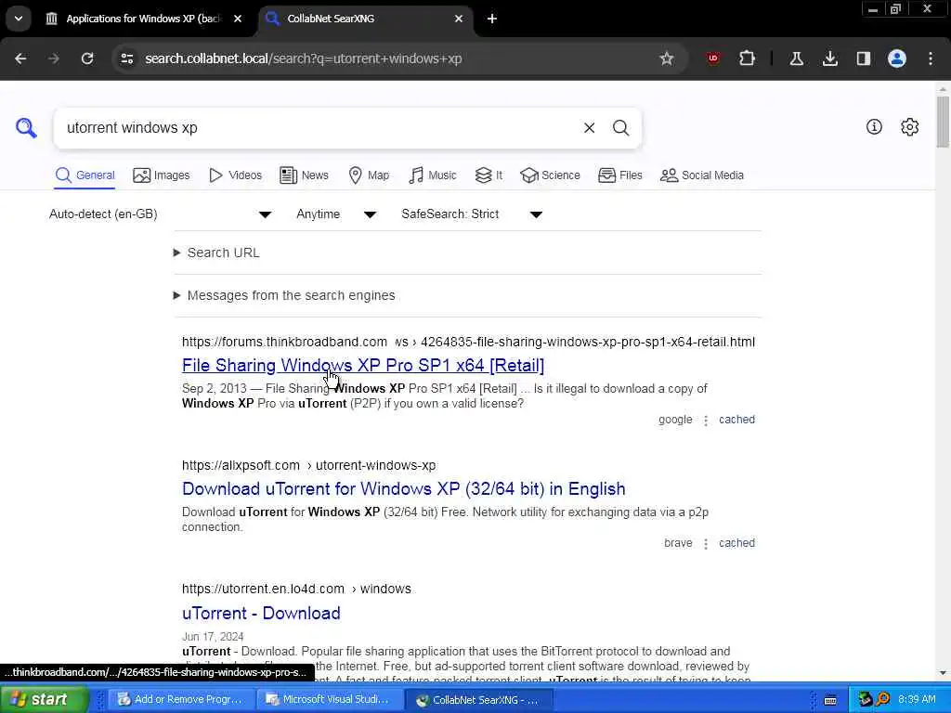Click the system tray clock
The width and height of the screenshot is (951, 713).
pyautogui.click(x=917, y=700)
